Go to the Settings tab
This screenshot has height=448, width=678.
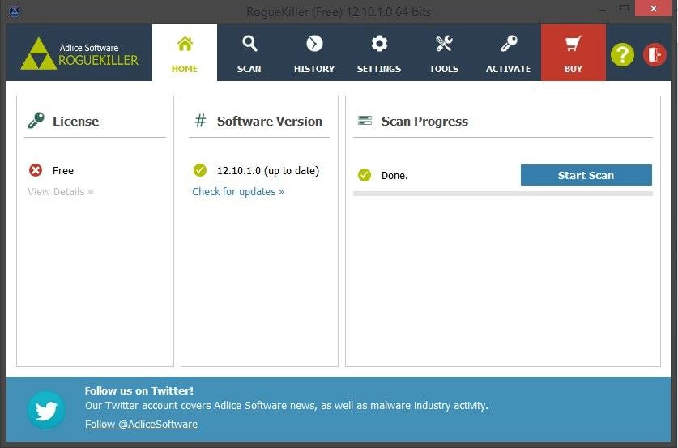379,53
